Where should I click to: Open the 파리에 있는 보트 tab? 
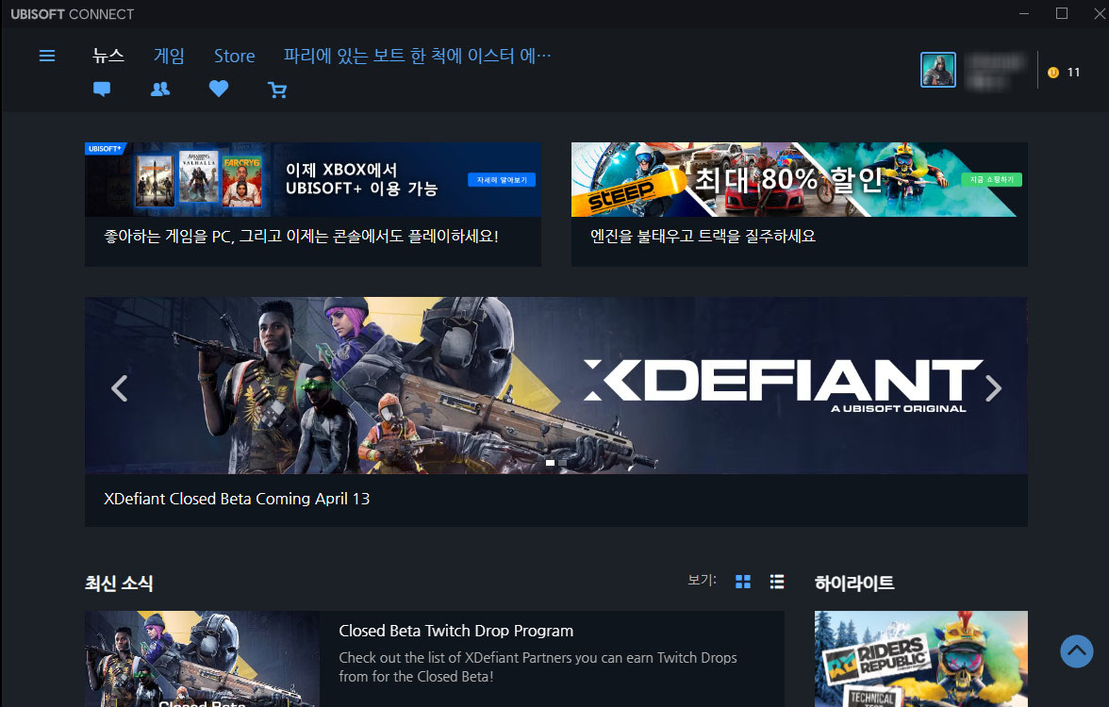417,56
